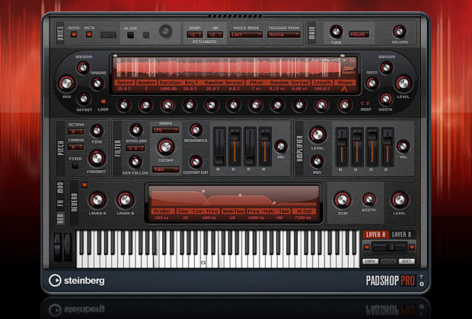Image resolution: width=472 pixels, height=319 pixels.
Task: Click the filter envelope Decay slider
Action: click(234, 146)
